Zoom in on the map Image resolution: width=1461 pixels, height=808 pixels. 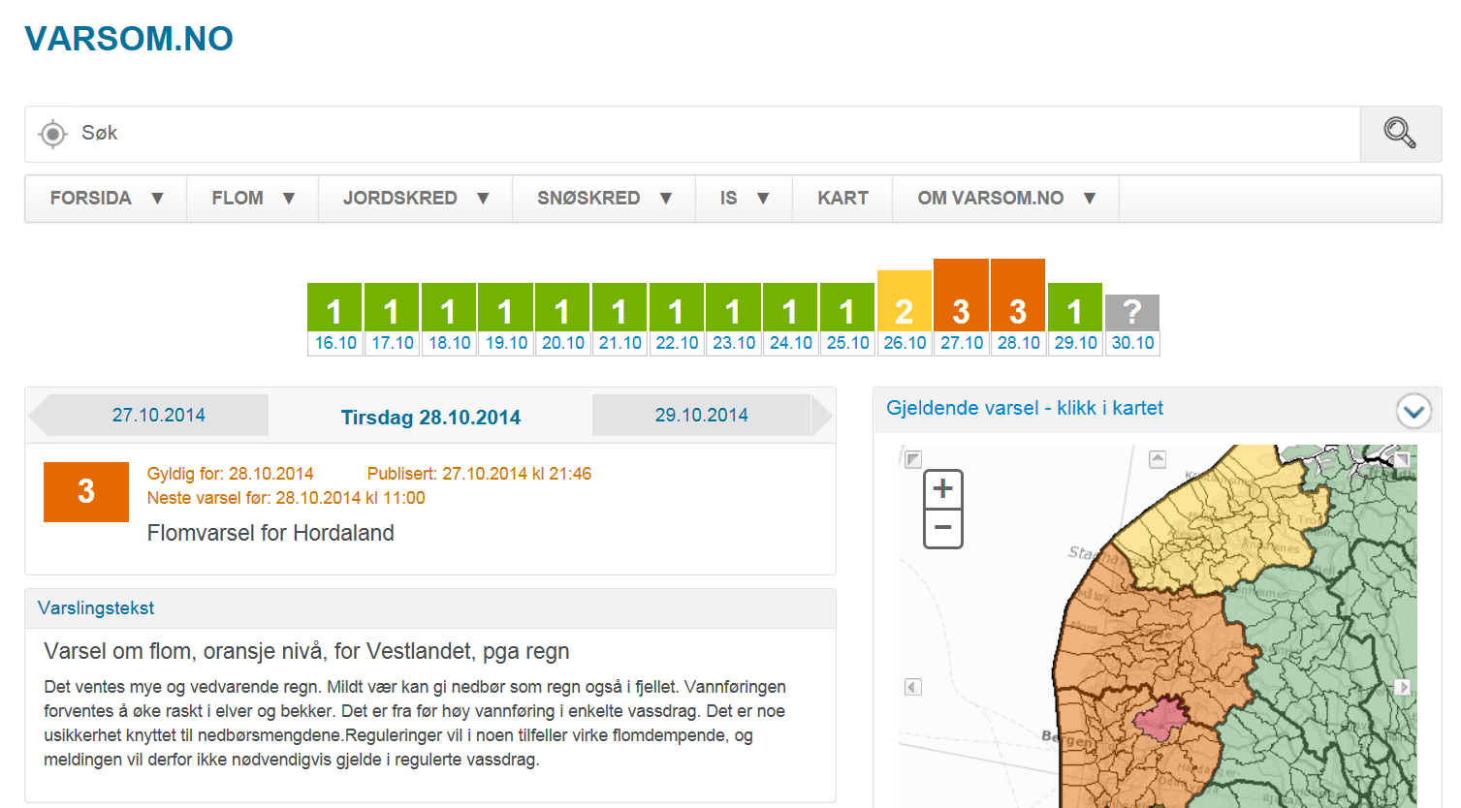(943, 489)
